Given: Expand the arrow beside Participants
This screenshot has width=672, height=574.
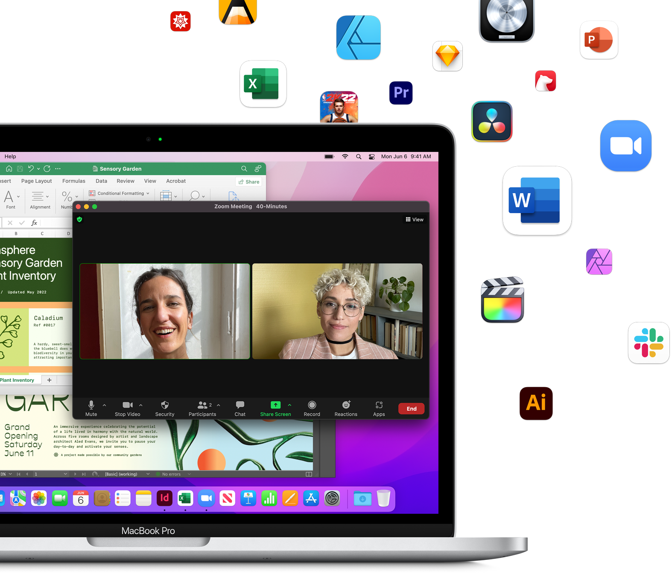Looking at the screenshot, I should [x=219, y=405].
